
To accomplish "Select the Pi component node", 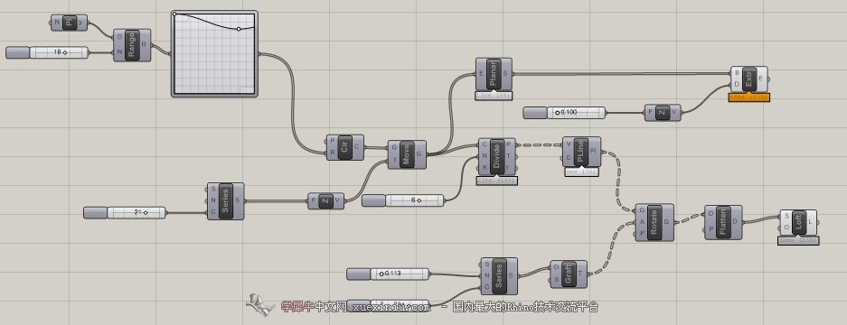I will point(69,23).
